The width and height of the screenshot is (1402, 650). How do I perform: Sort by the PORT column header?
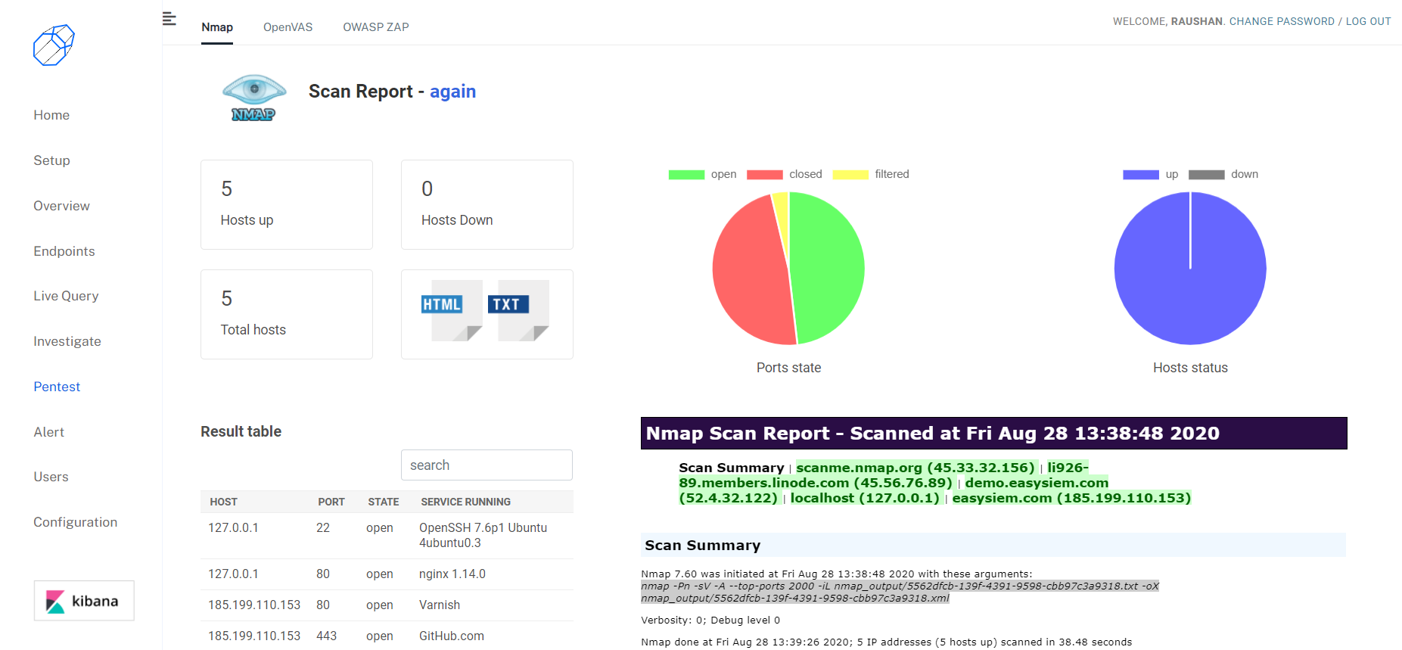click(x=331, y=502)
